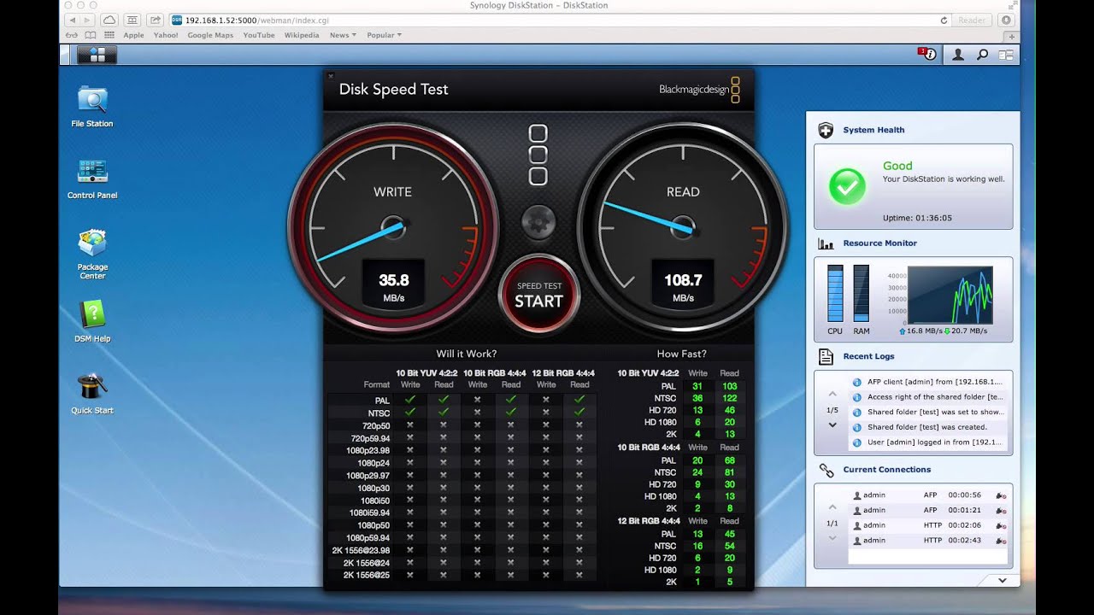The image size is (1094, 615).
Task: Click the Recent Logs document icon
Action: (x=826, y=356)
